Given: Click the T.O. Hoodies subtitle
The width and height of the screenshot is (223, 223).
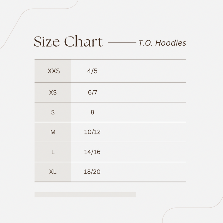Looking at the screenshot, I should click(x=162, y=43).
